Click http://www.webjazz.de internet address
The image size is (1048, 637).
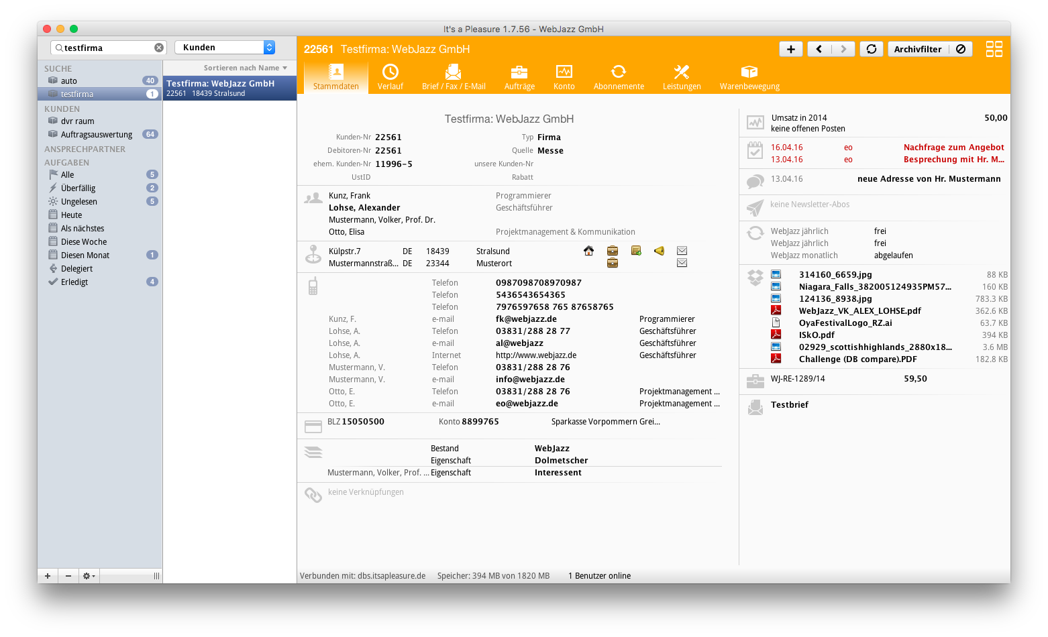tap(536, 355)
